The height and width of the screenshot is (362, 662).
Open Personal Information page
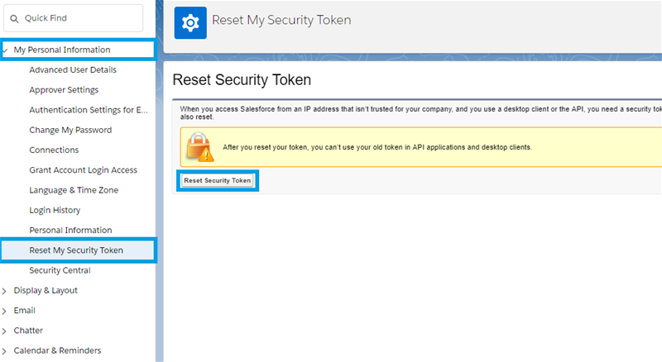70,230
